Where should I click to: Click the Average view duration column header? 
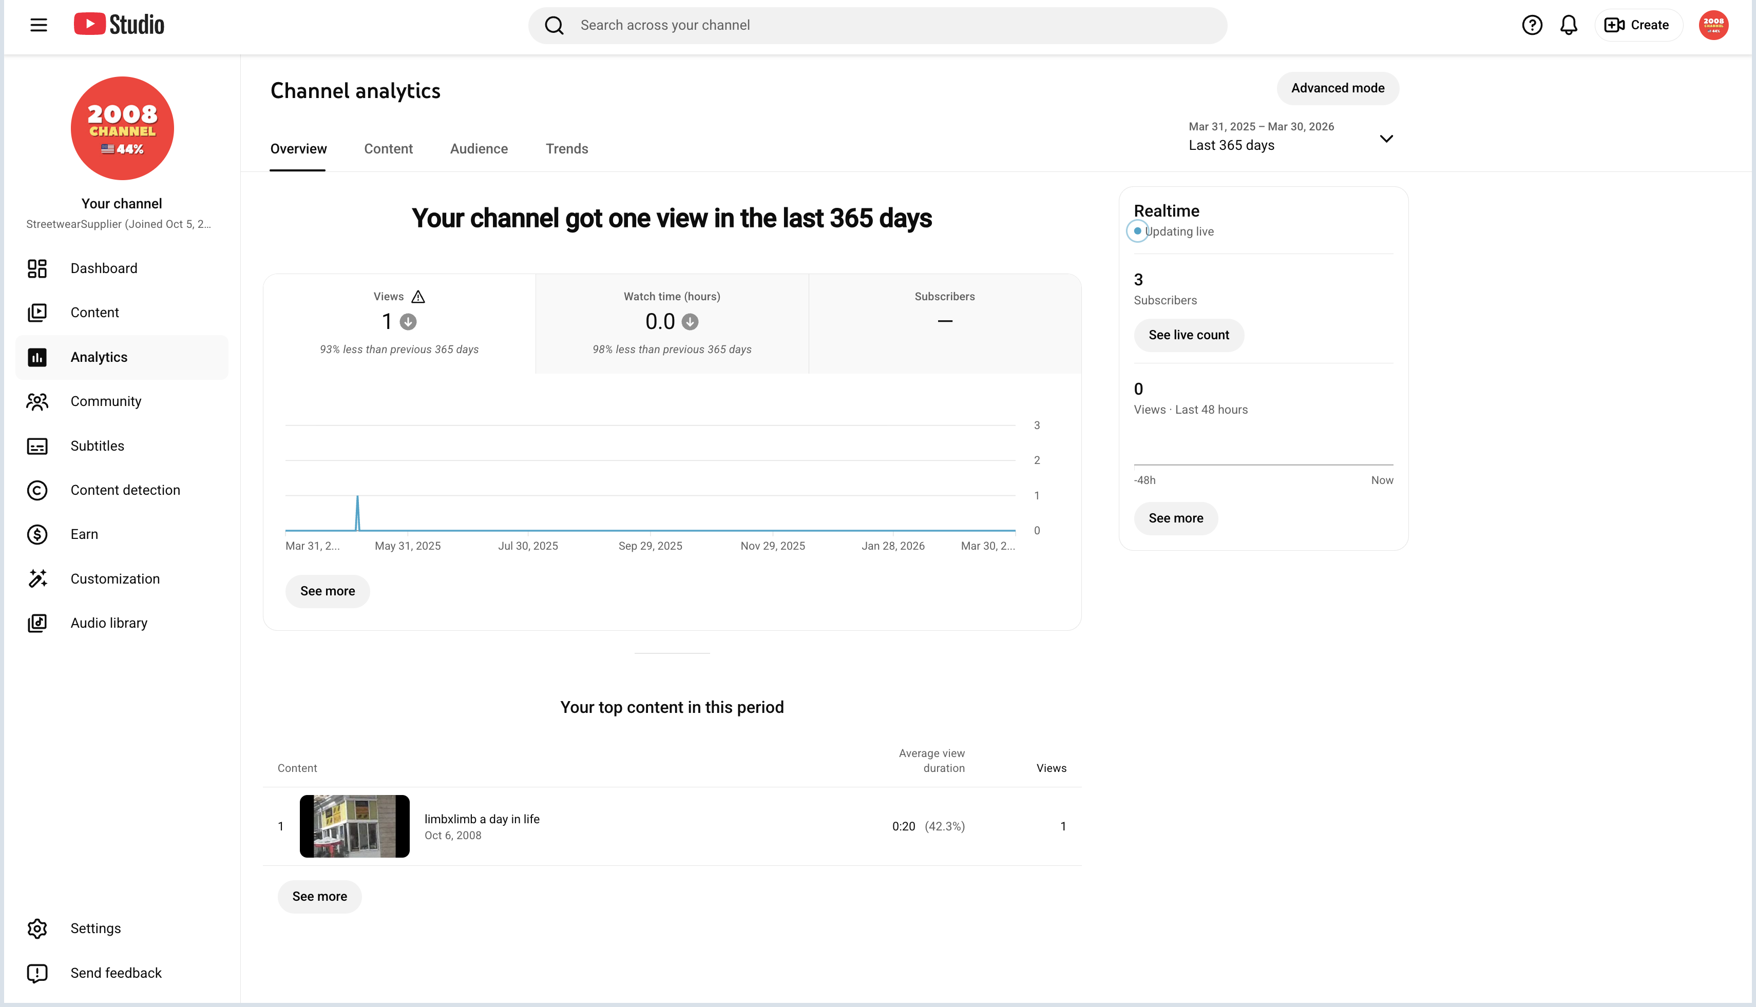click(x=931, y=761)
